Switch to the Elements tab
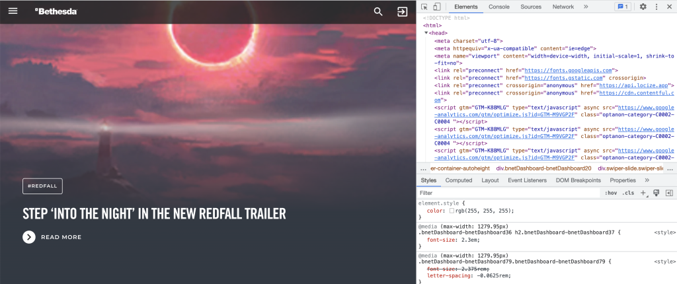Screen dimensions: 677x284 click(466, 7)
